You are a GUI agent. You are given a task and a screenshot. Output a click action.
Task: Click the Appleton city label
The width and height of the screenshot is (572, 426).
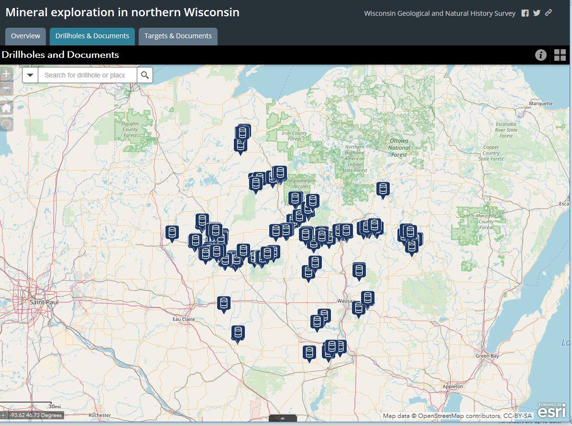tap(453, 387)
